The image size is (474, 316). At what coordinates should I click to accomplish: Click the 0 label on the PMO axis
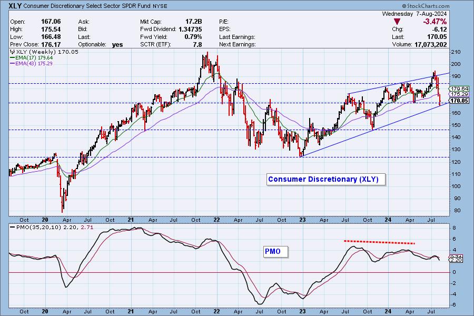(455, 272)
